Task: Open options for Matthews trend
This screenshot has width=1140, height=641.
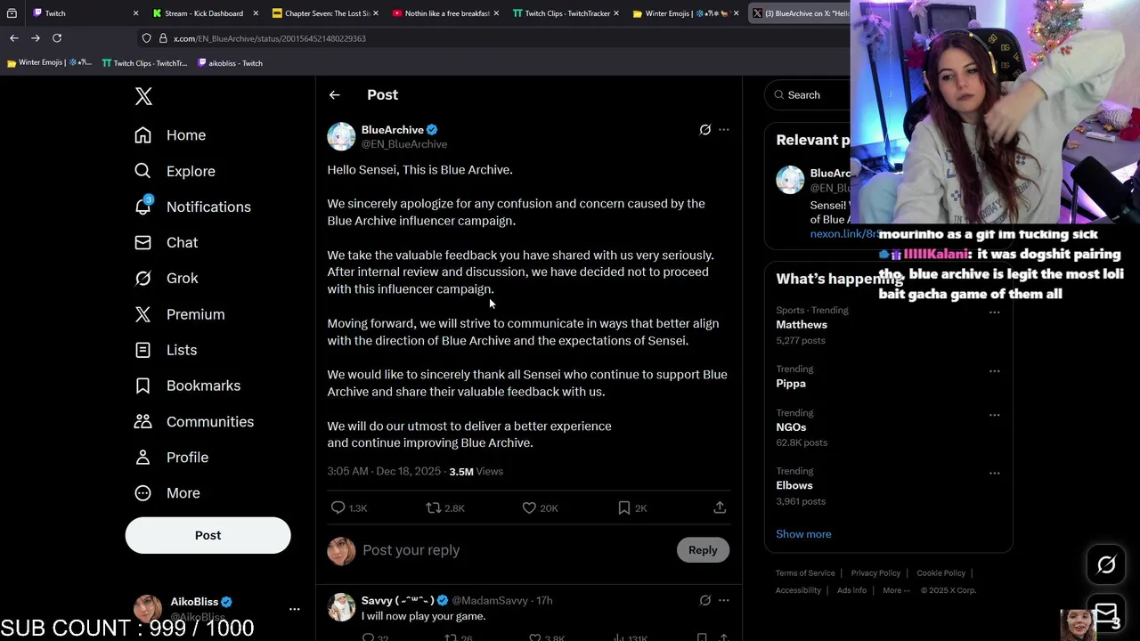Action: [994, 312]
